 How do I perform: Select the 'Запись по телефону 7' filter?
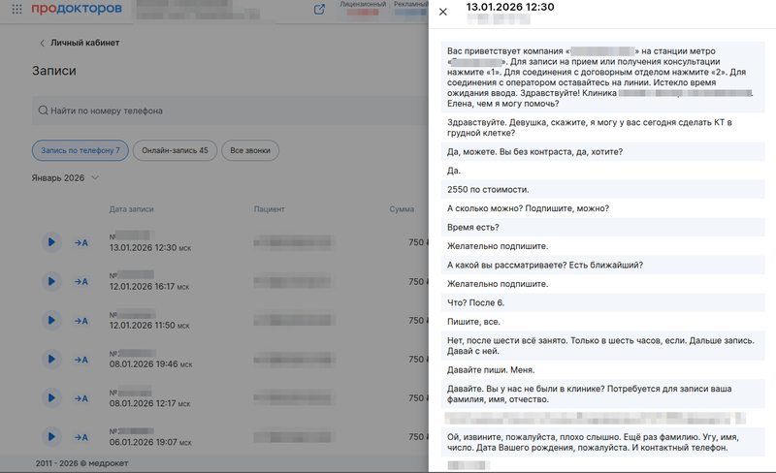coord(80,150)
